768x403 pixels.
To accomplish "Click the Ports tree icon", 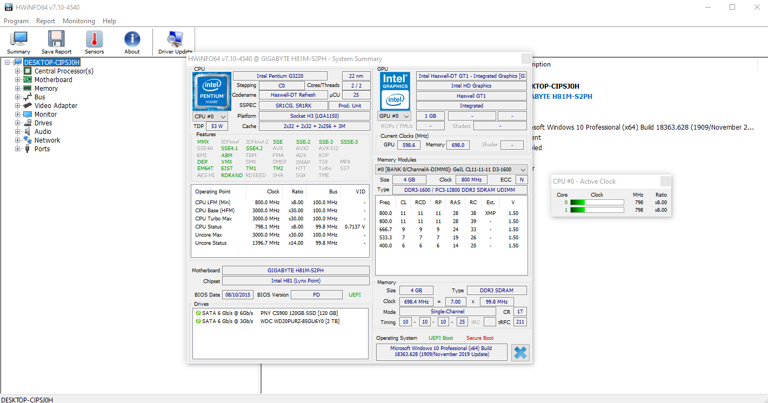I will pyautogui.click(x=28, y=149).
